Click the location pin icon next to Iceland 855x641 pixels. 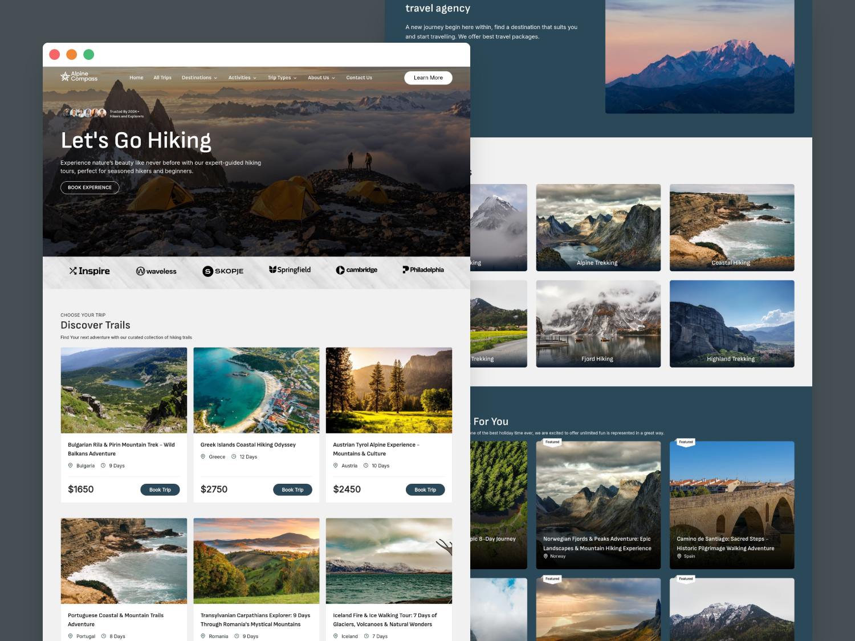[336, 636]
